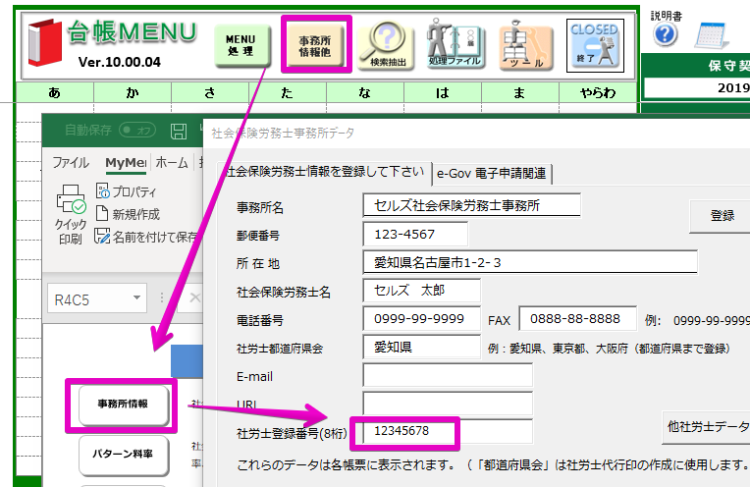
Task: Click the 社労士都道府県会 field 愛知県
Action: pyautogui.click(x=422, y=347)
